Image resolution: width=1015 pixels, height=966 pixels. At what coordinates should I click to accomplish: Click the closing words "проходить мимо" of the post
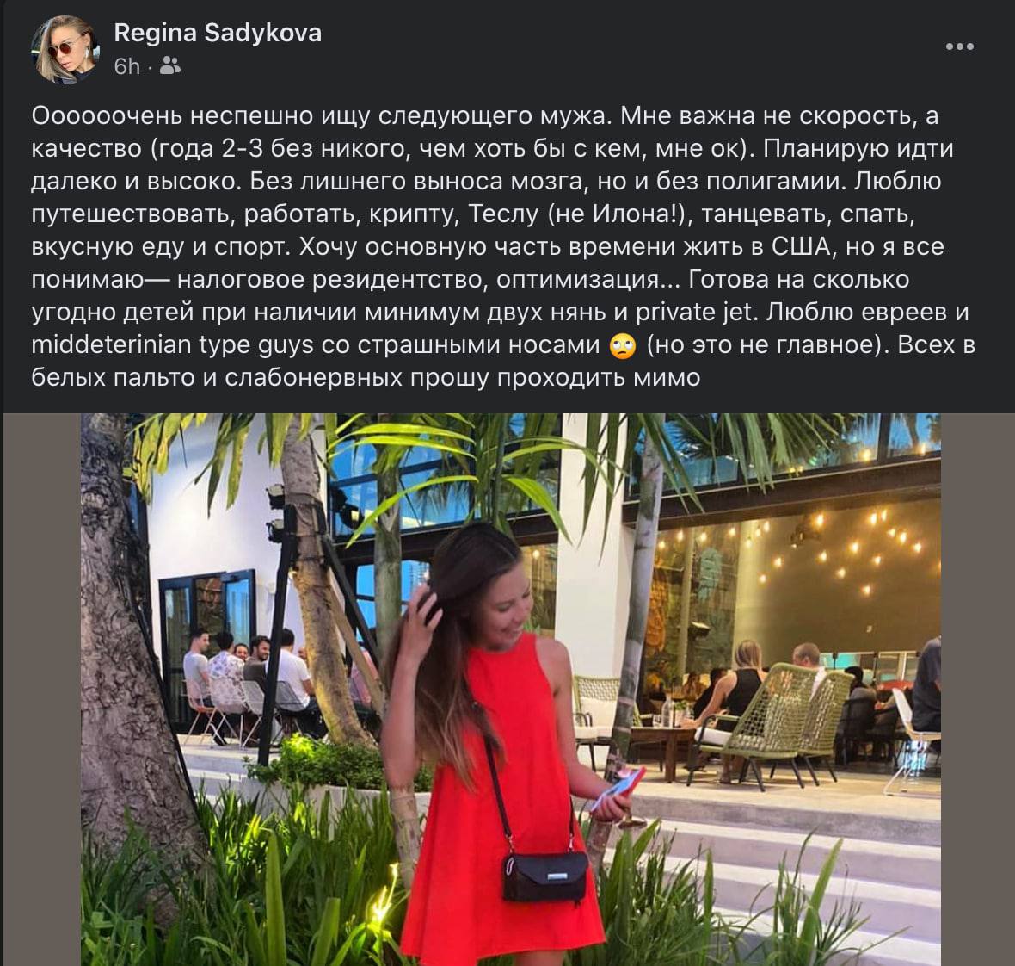[x=598, y=378]
